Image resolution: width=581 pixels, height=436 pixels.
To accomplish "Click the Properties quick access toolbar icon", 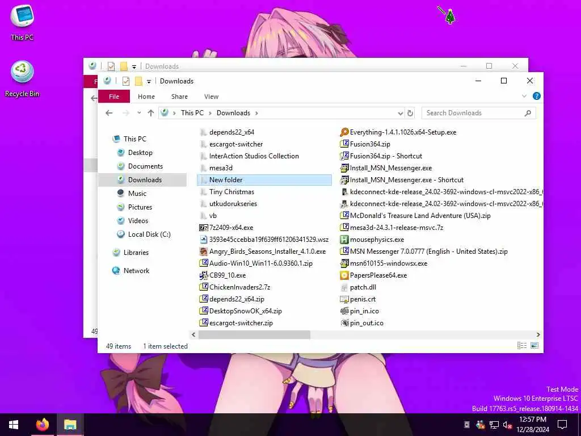I will pyautogui.click(x=126, y=81).
